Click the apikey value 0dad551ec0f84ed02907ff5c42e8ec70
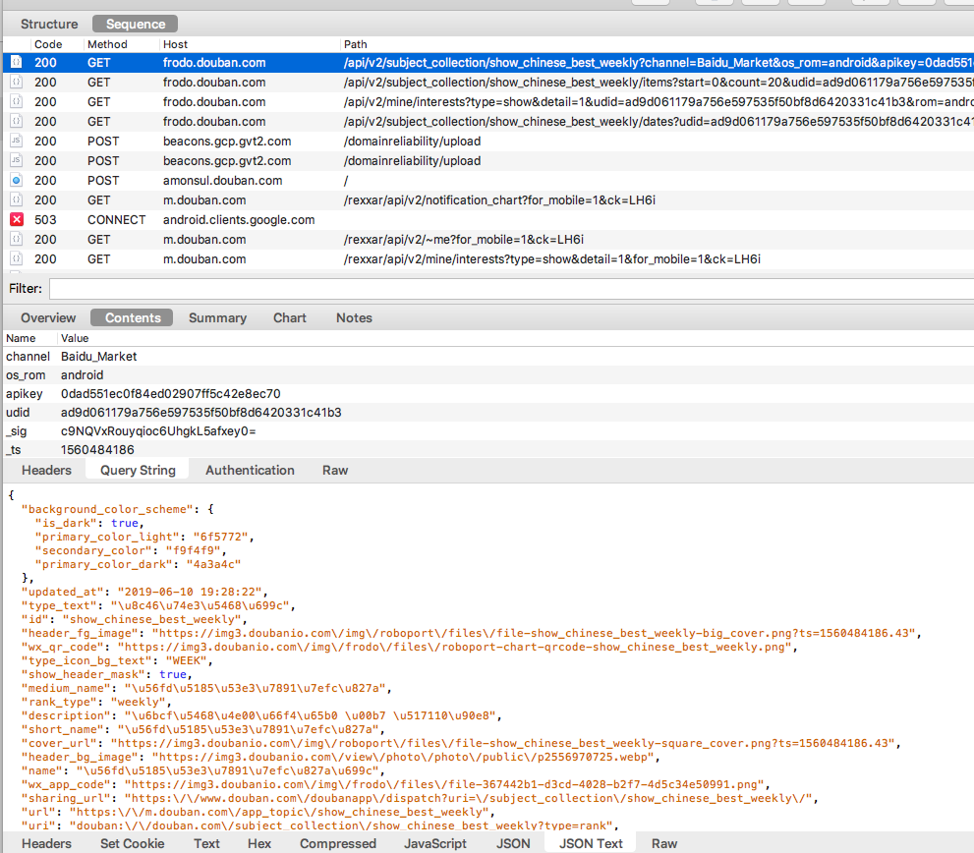 [x=171, y=394]
